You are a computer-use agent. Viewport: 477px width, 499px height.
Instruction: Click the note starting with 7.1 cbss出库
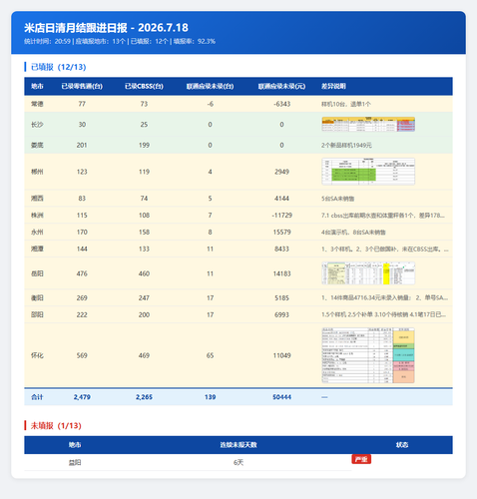383,216
